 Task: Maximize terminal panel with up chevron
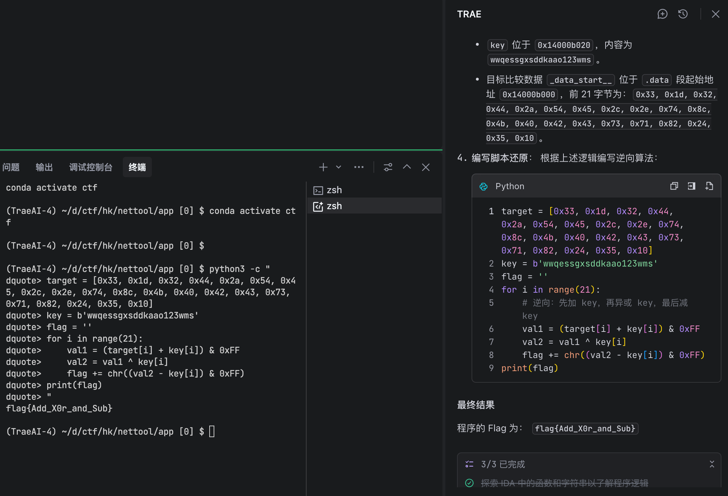pyautogui.click(x=407, y=167)
